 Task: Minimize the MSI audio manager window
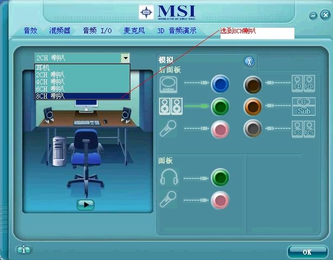pos(313,15)
